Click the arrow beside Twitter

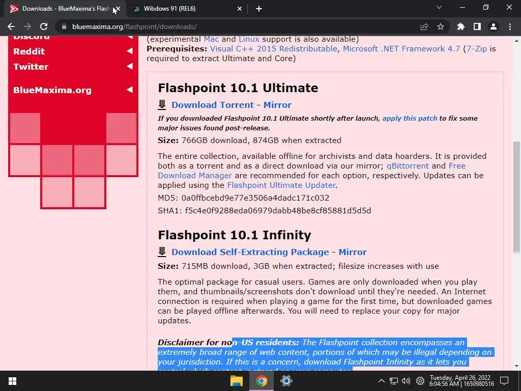[130, 66]
